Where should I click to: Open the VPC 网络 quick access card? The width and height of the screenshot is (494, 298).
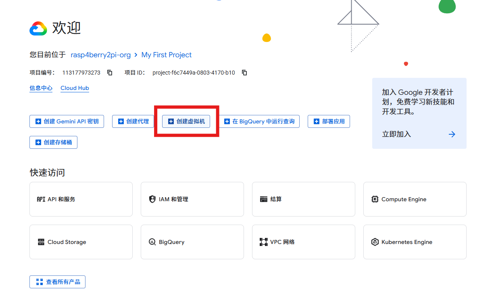point(304,242)
